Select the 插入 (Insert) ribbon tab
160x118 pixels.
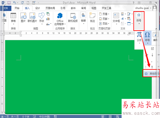27,8
